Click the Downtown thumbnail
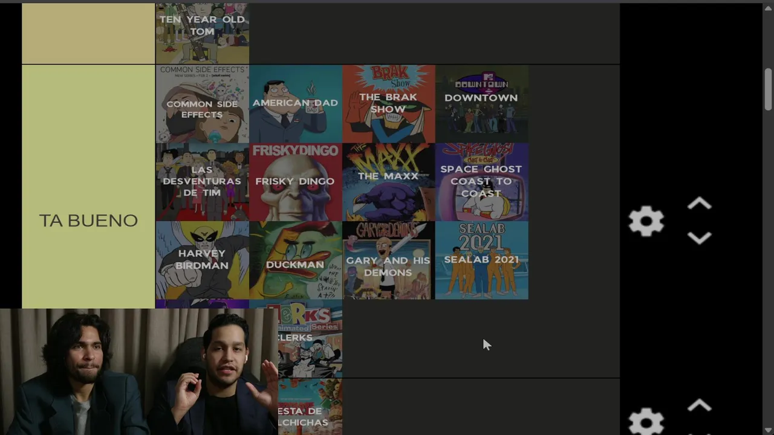 click(481, 104)
